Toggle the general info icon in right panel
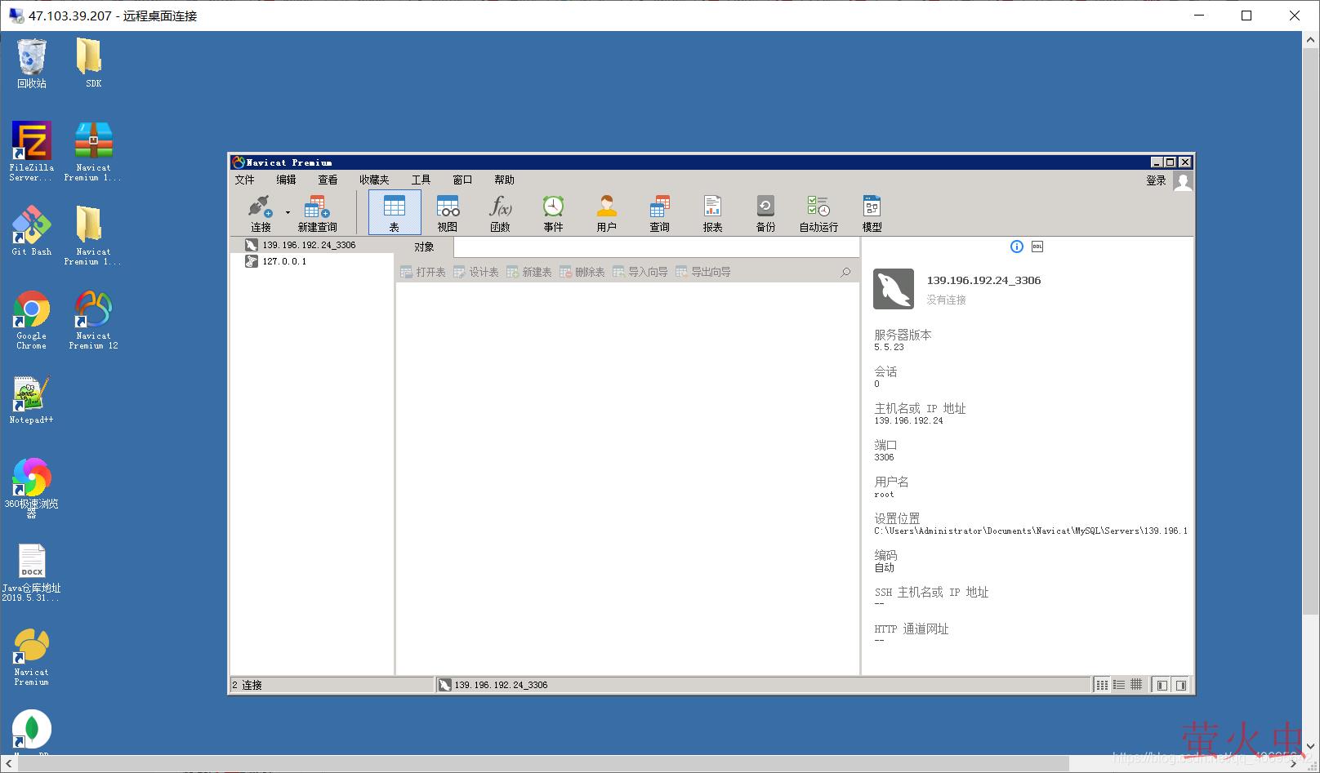 coord(1016,247)
